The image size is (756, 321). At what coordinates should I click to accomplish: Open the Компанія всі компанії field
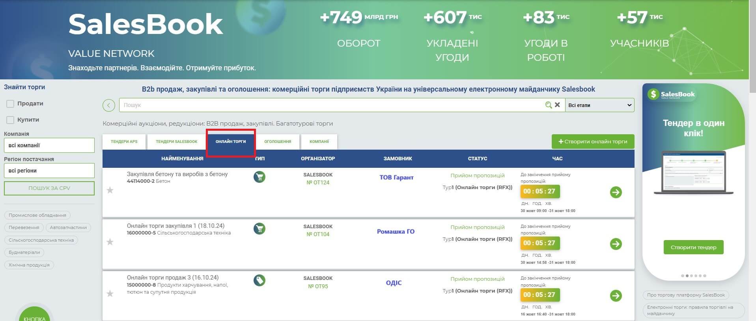point(49,145)
